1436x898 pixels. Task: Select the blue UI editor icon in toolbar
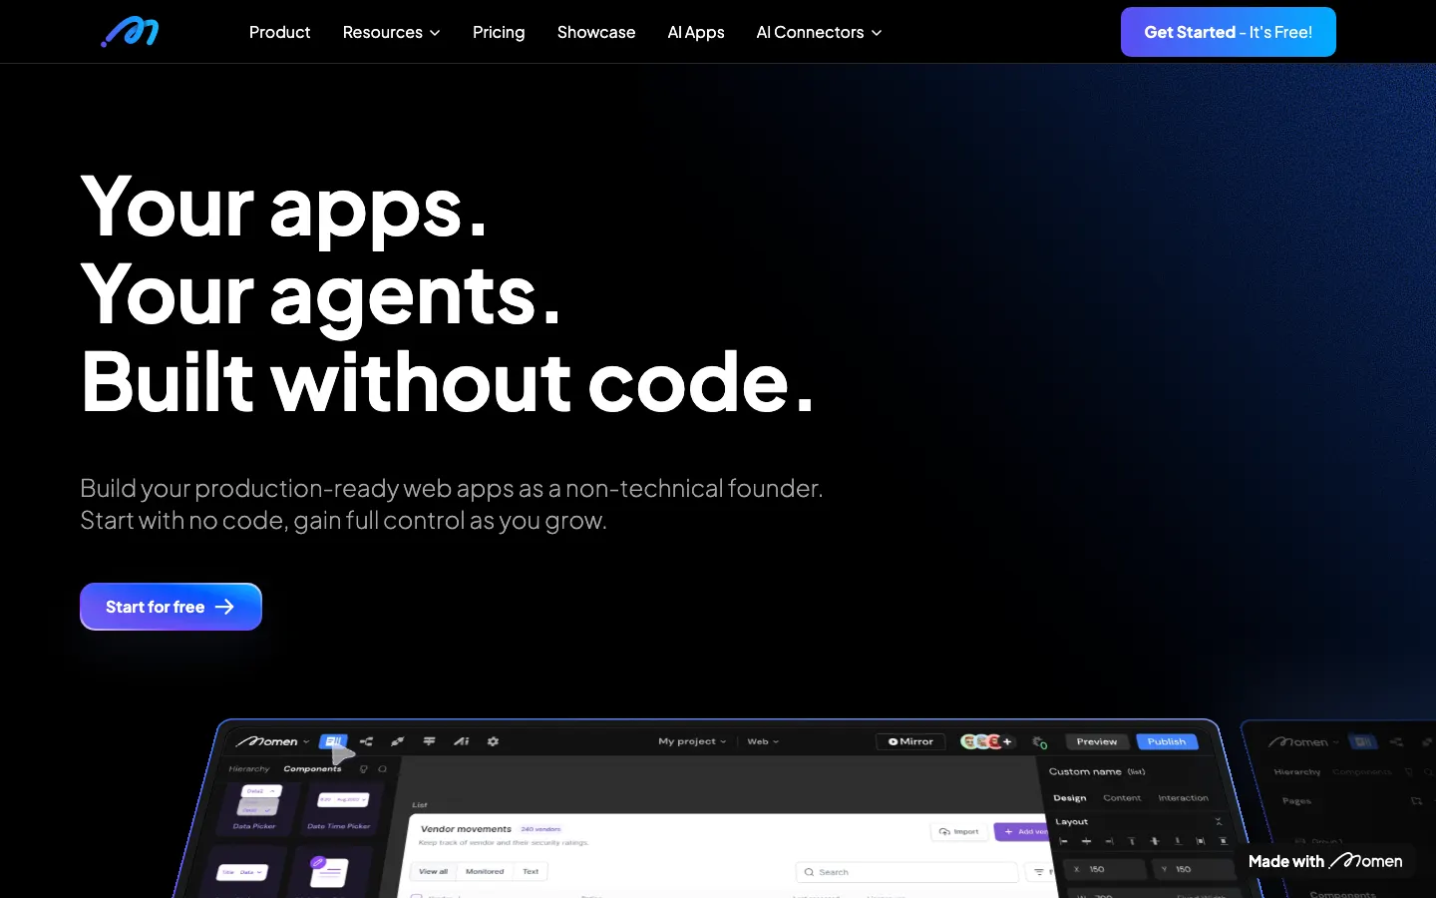tap(333, 741)
